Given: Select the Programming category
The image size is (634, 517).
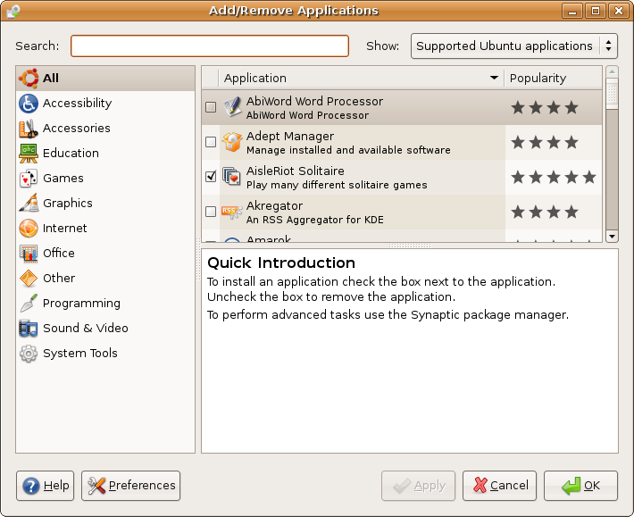Looking at the screenshot, I should tap(105, 304).
